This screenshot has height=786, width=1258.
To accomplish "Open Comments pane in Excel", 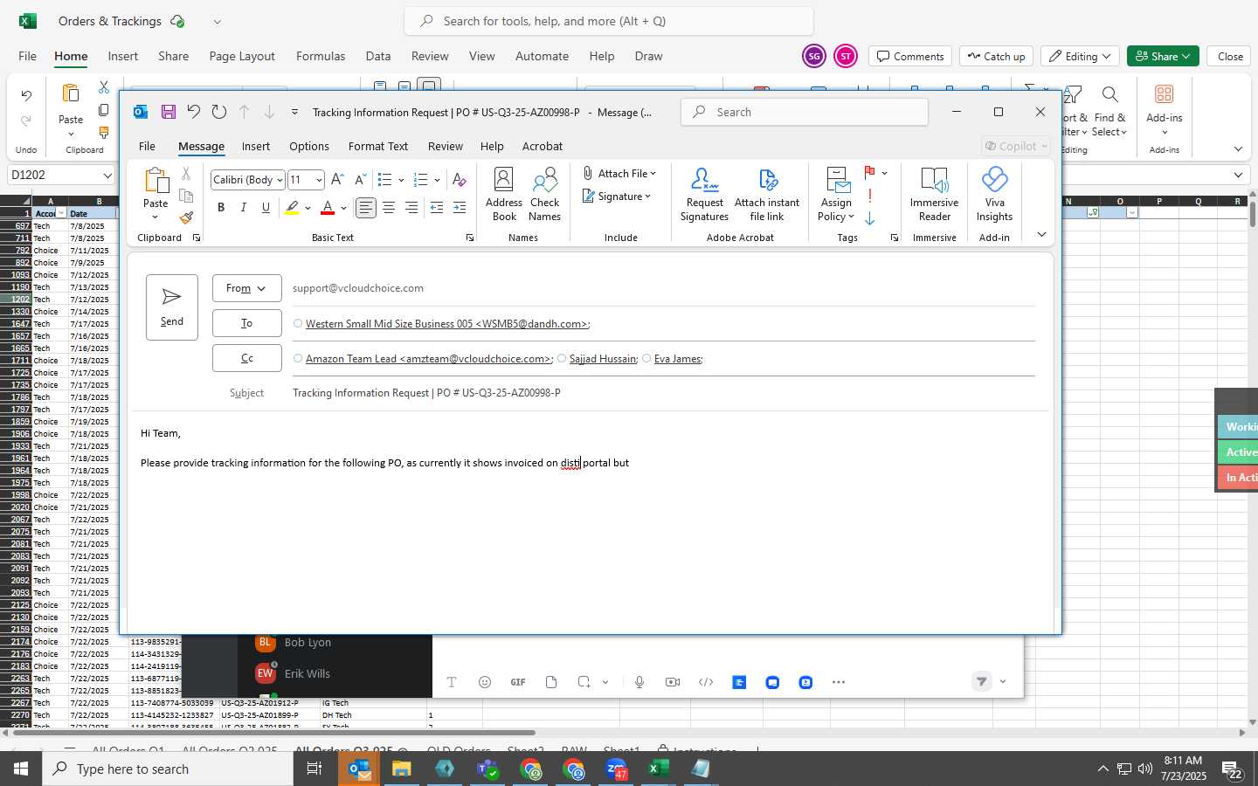I will coord(910,56).
